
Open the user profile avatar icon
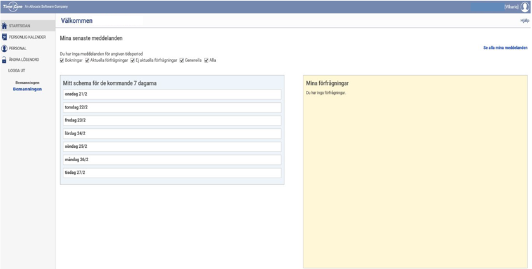(524, 6)
